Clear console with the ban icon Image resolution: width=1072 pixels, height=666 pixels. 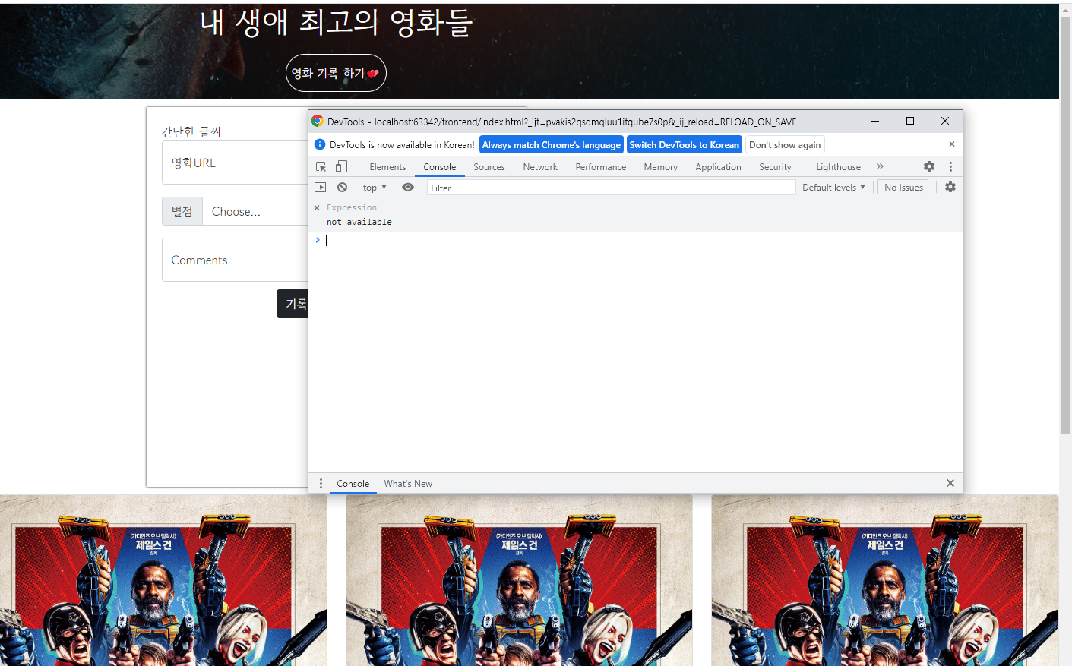point(342,187)
